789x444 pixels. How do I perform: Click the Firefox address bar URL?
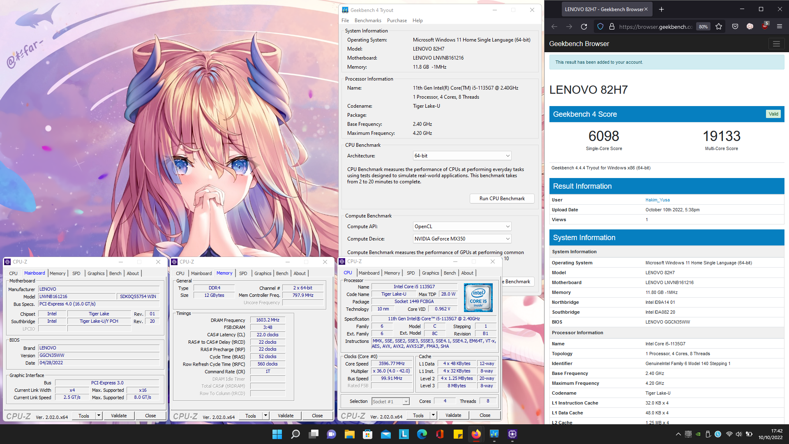click(655, 27)
